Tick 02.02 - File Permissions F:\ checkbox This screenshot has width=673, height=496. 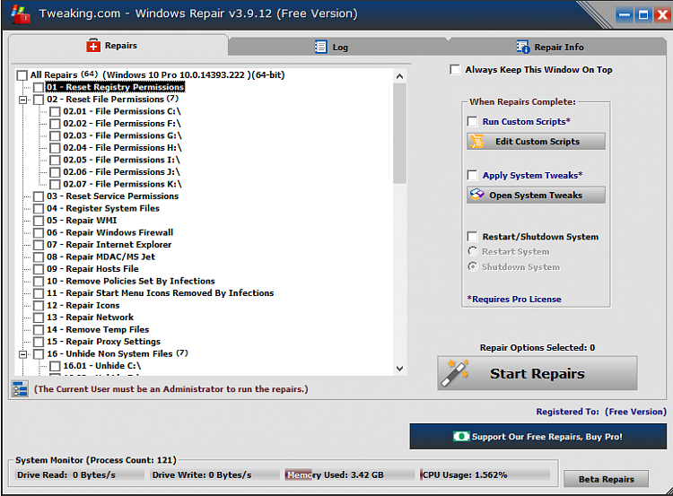(x=55, y=124)
